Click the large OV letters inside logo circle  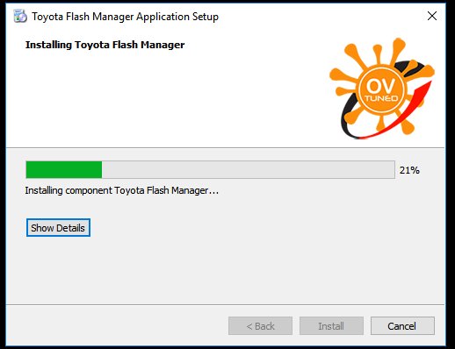(380, 85)
